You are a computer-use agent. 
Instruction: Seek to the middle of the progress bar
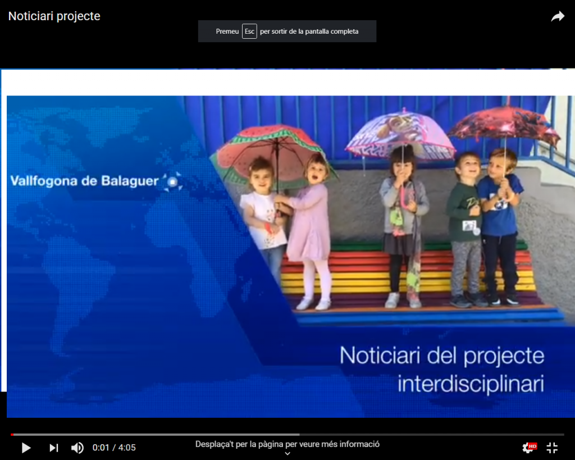[287, 434]
